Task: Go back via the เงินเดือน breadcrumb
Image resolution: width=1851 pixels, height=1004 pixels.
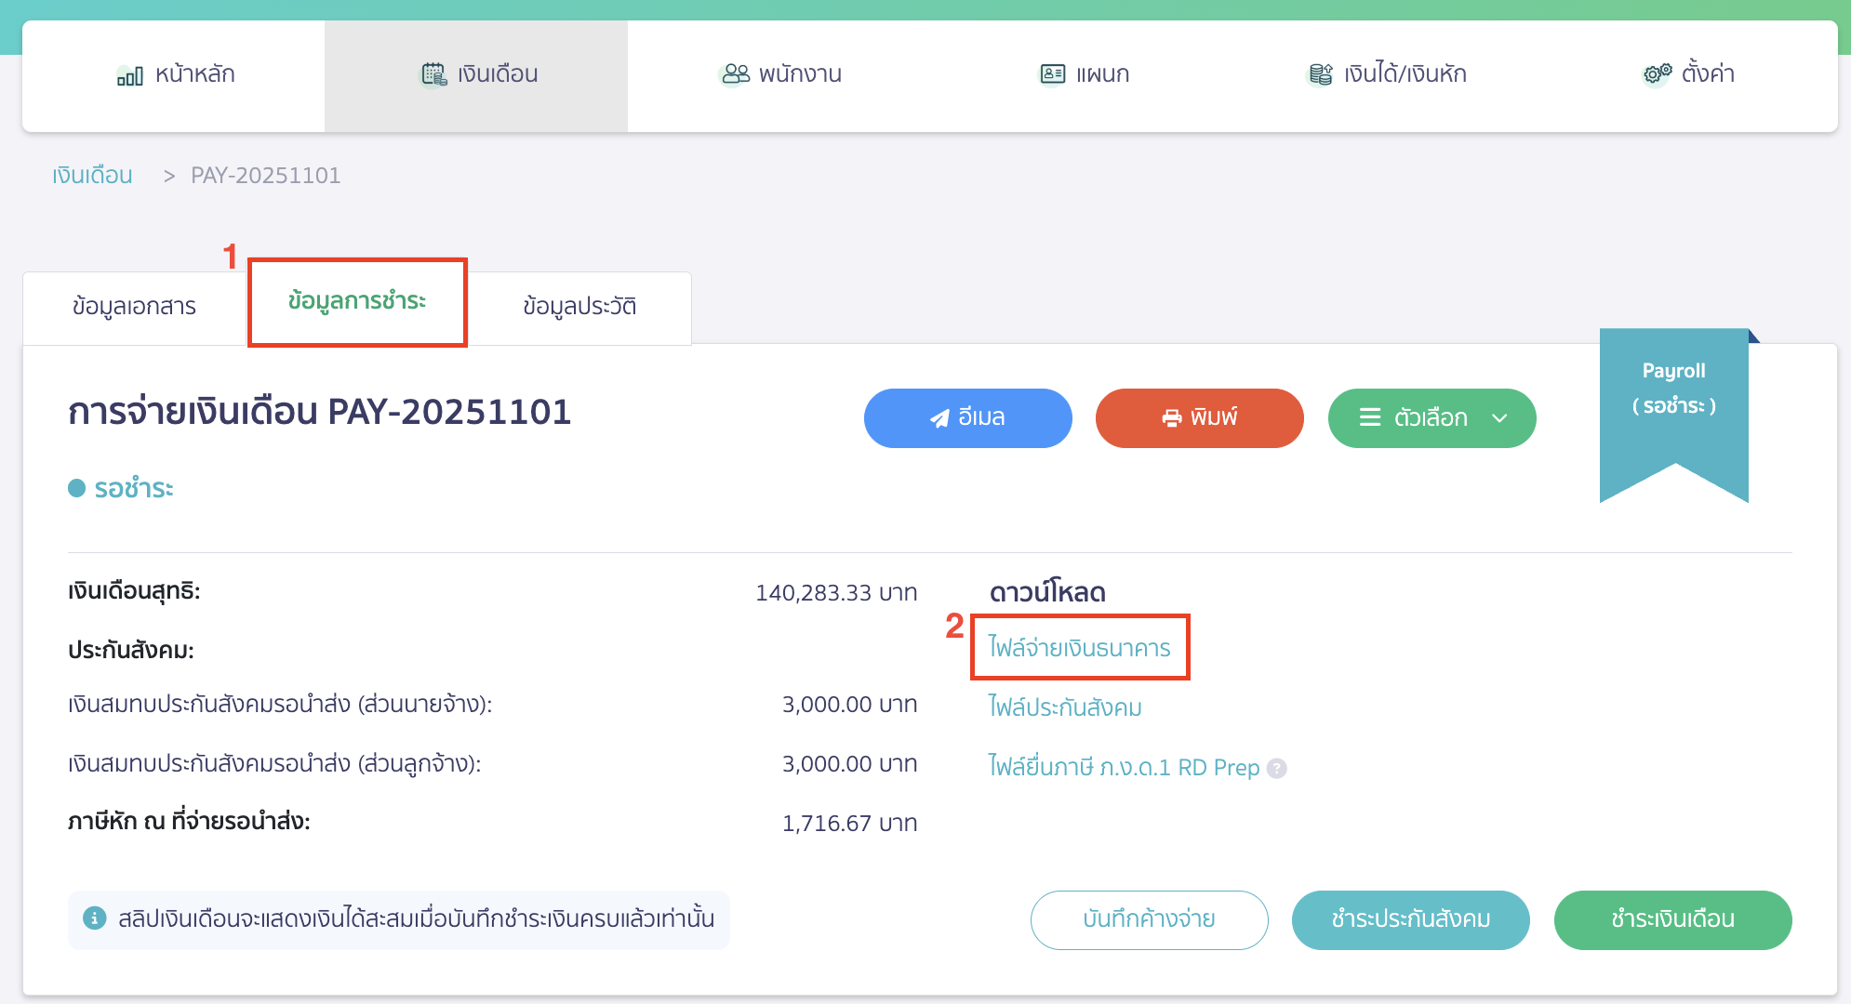Action: point(92,174)
